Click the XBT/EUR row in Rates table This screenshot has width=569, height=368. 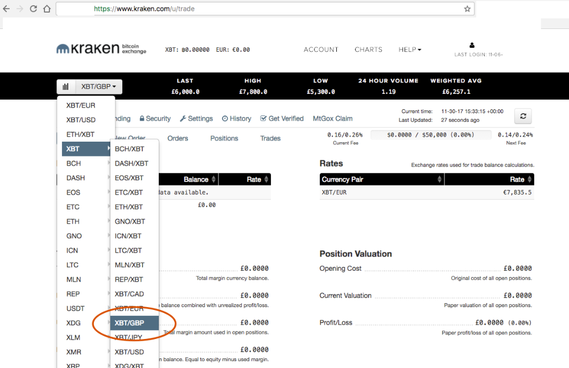coord(427,193)
